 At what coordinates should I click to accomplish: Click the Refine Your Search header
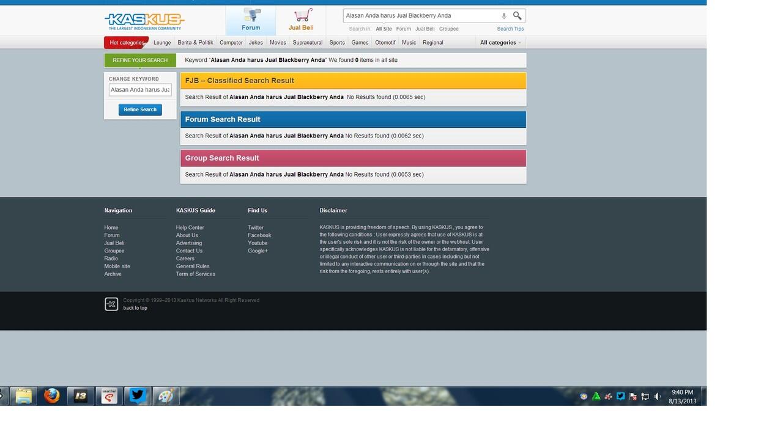coord(140,61)
